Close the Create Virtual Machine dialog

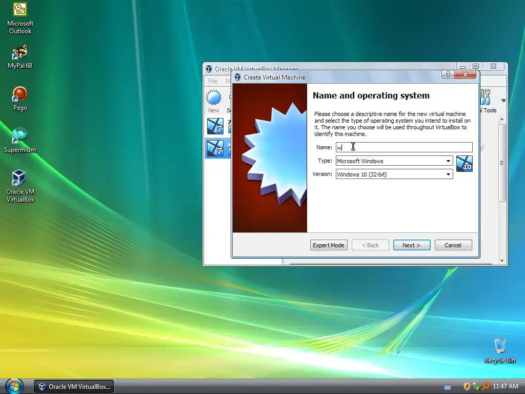[x=465, y=74]
